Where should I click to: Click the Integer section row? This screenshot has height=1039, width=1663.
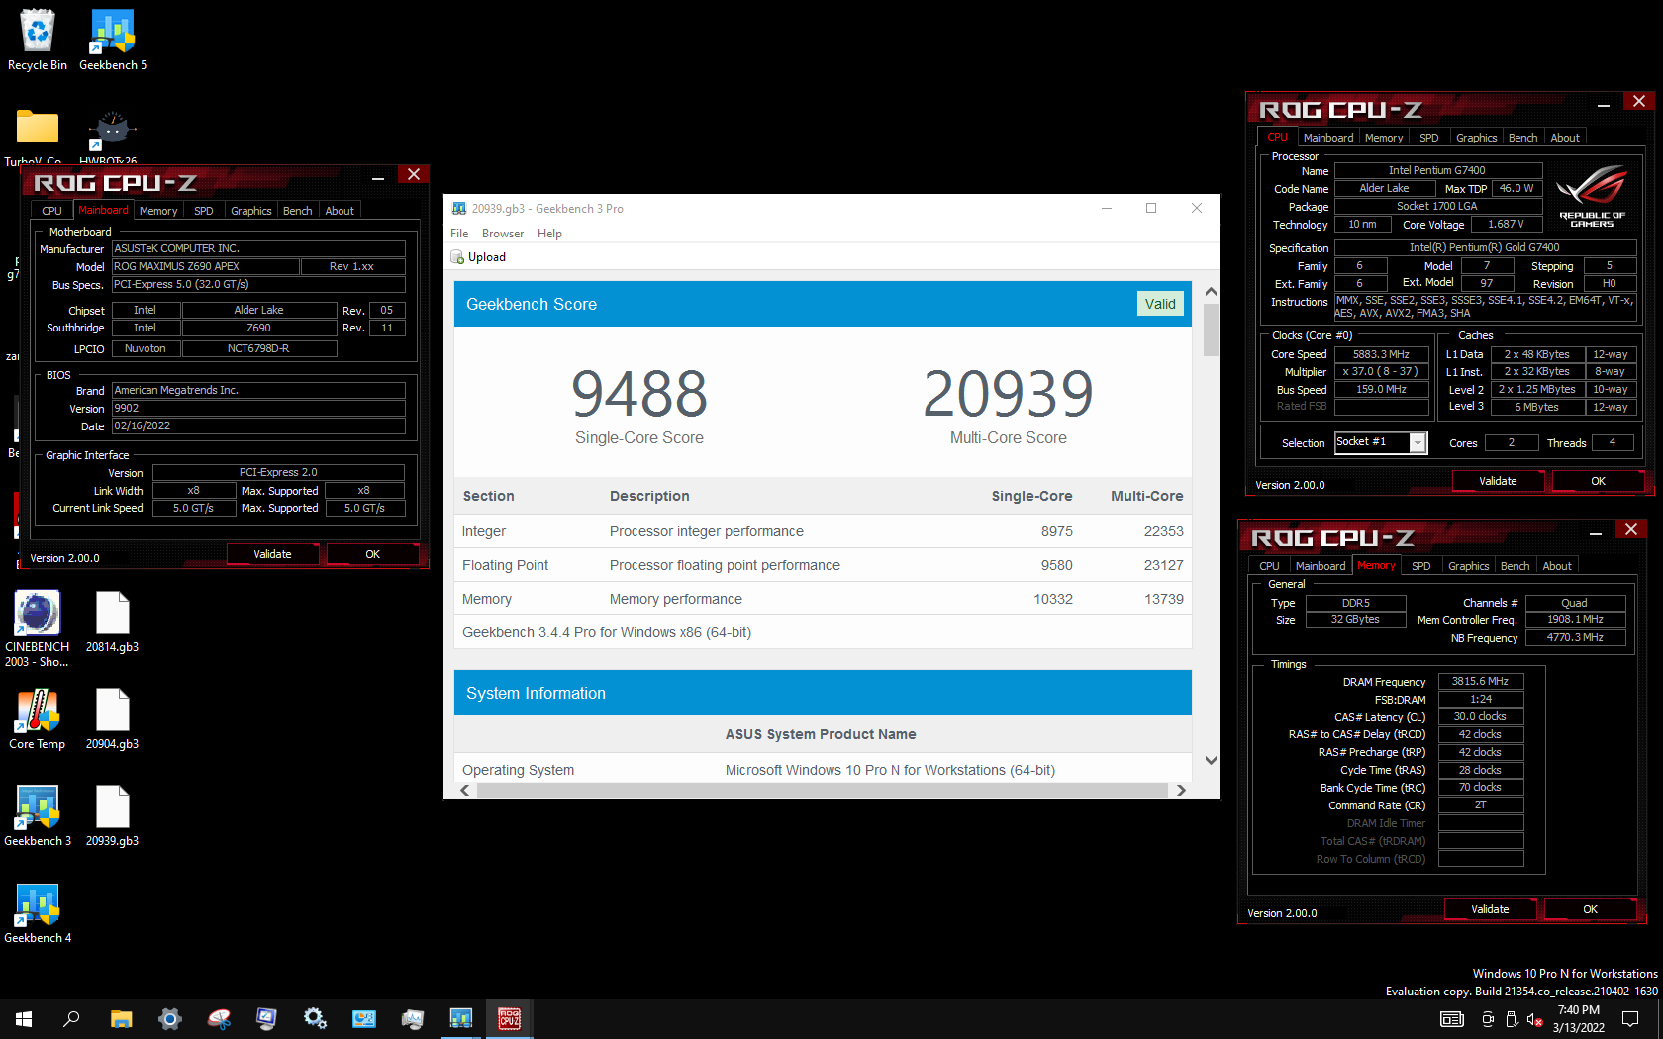[x=823, y=531]
